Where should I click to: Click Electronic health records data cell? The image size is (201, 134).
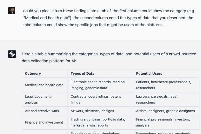100,85
